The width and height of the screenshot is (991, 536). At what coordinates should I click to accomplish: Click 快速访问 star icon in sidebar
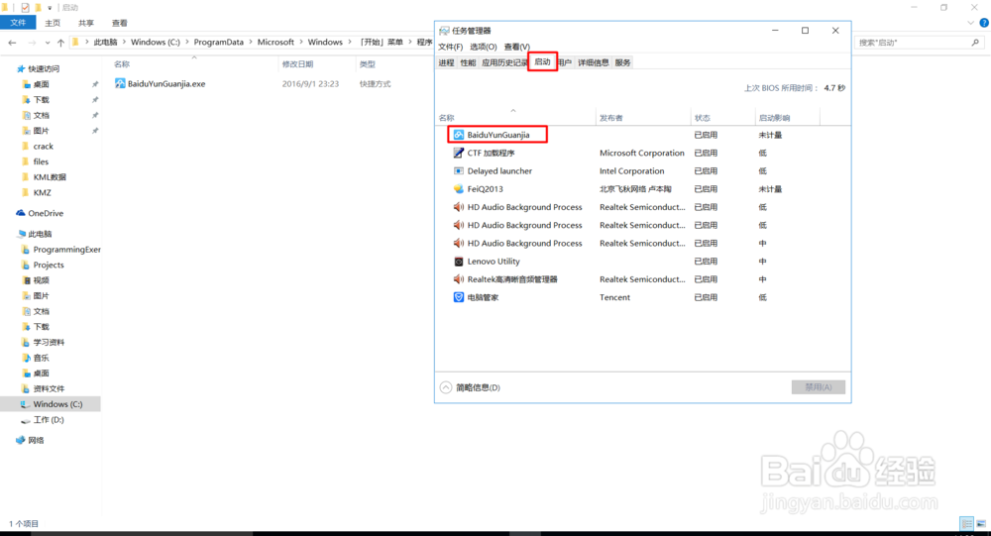21,68
